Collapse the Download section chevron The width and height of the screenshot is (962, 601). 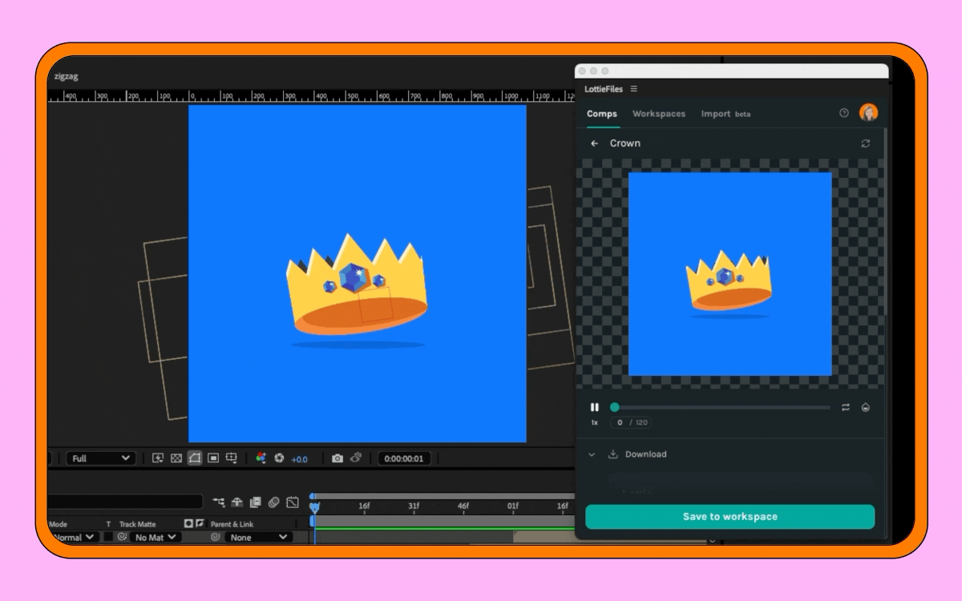coord(592,454)
